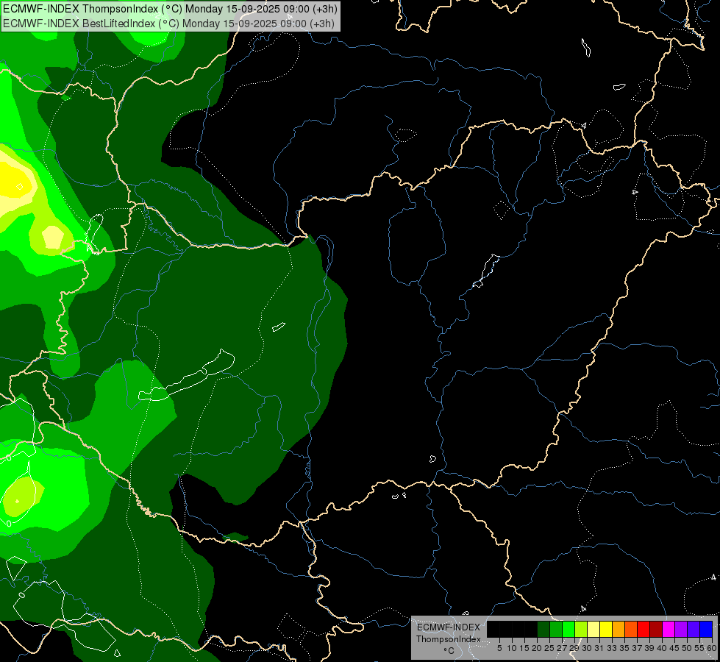This screenshot has width=720, height=662.
Task: Click the °C unit label in the legend
Action: [449, 651]
